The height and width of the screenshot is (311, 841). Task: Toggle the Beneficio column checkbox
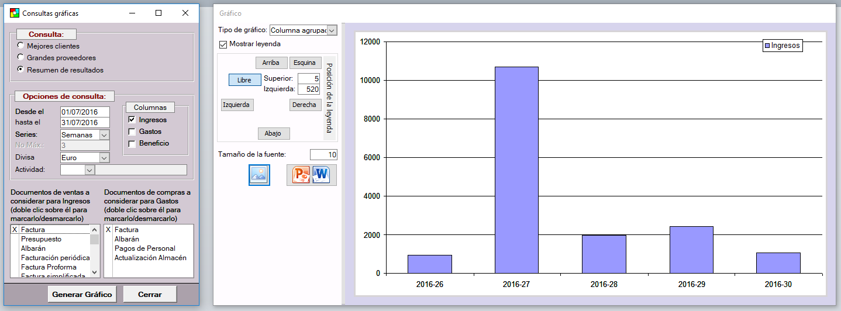(132, 143)
